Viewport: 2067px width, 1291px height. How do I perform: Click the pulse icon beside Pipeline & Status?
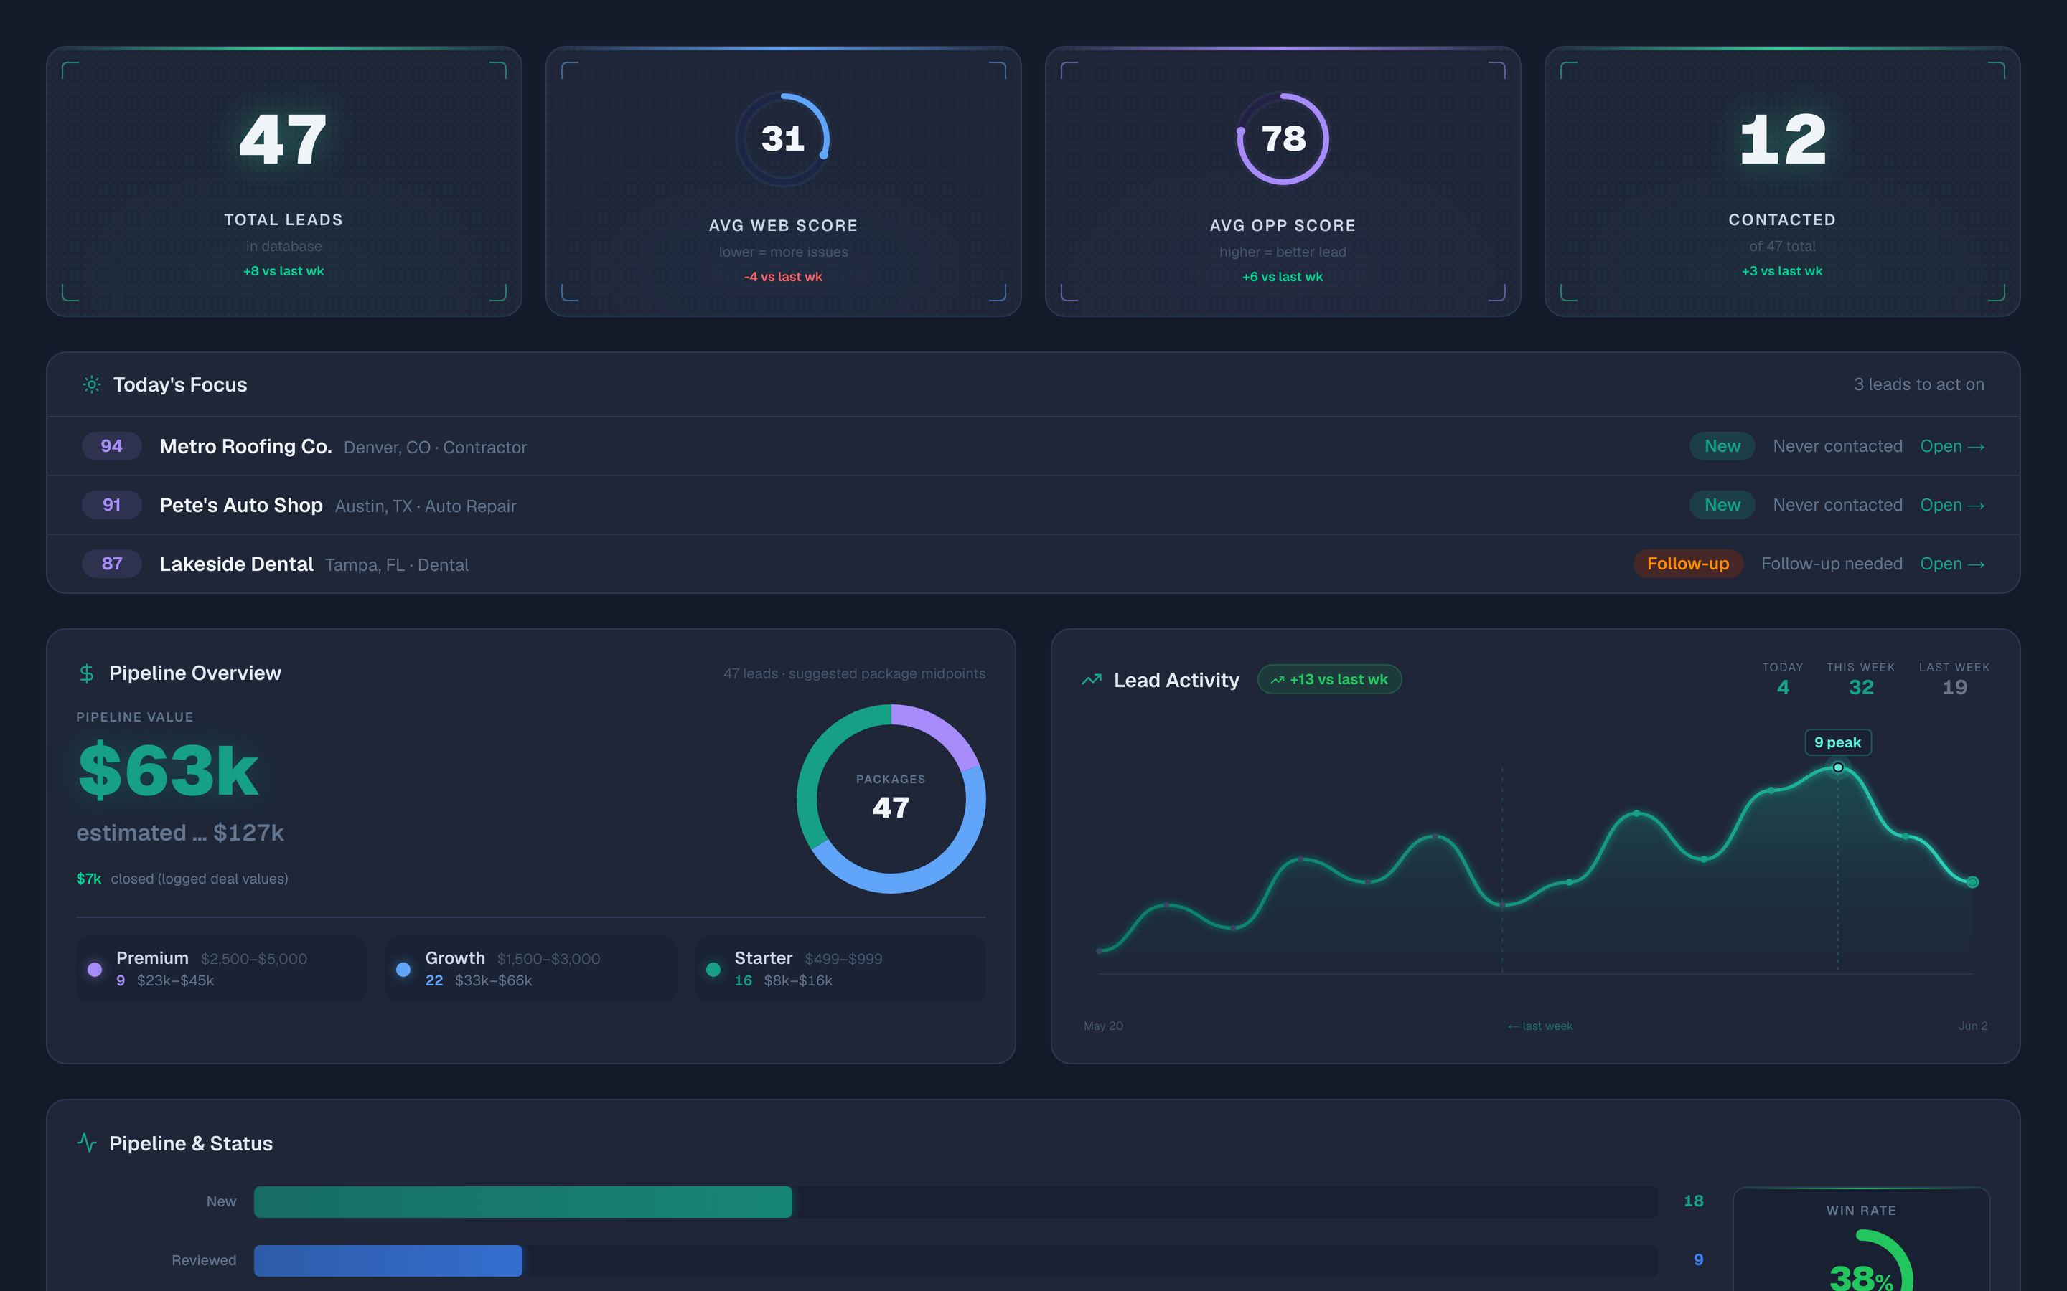[x=87, y=1143]
